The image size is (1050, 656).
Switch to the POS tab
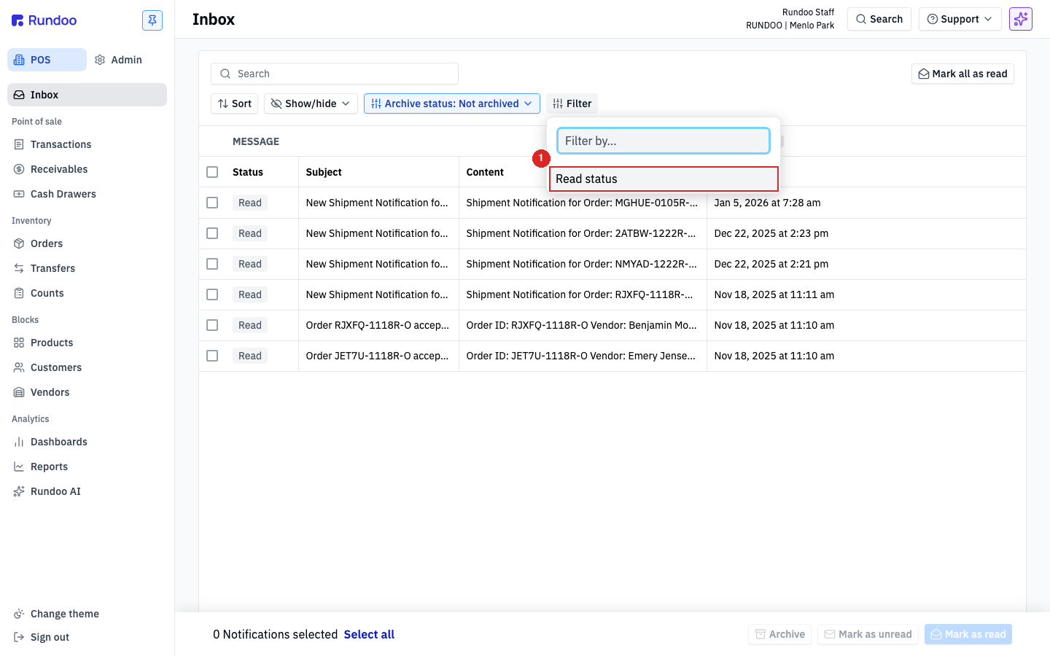pyautogui.click(x=47, y=60)
